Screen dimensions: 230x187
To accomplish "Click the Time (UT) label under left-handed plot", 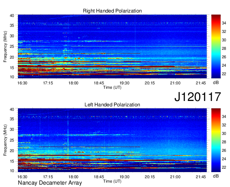I will click(112, 181).
